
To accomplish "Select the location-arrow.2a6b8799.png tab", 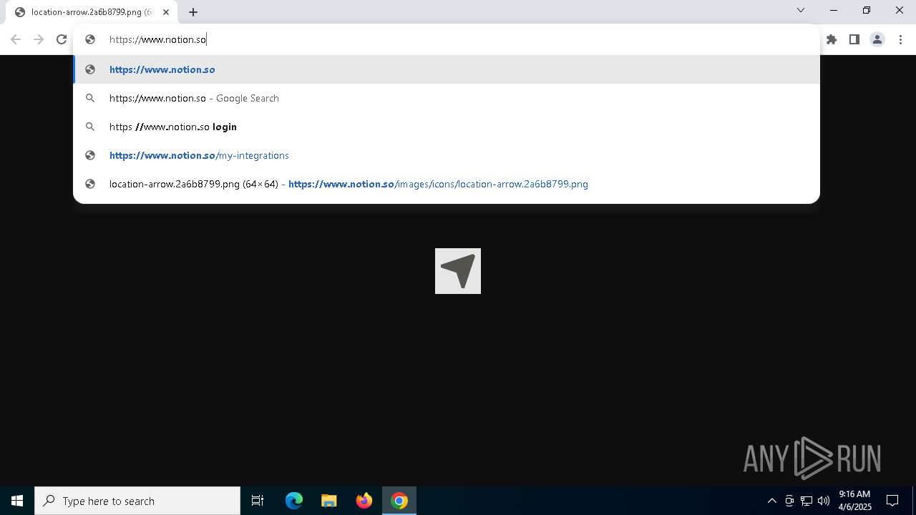I will (x=92, y=12).
